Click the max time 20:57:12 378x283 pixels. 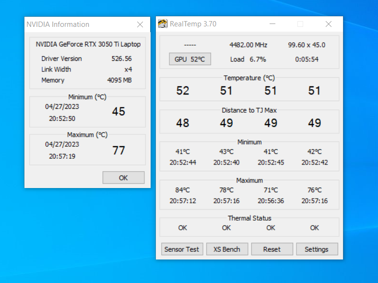tap(183, 201)
